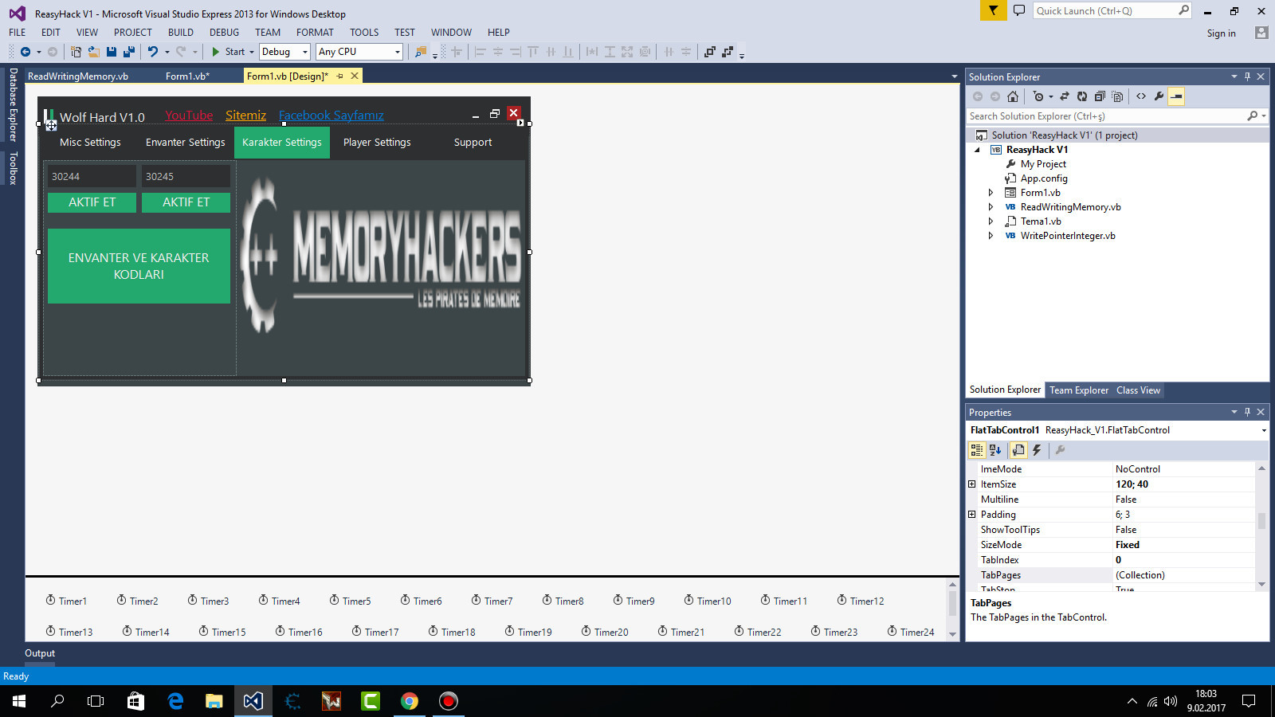Open the FORMAT menu
1275x717 pixels.
pos(315,33)
